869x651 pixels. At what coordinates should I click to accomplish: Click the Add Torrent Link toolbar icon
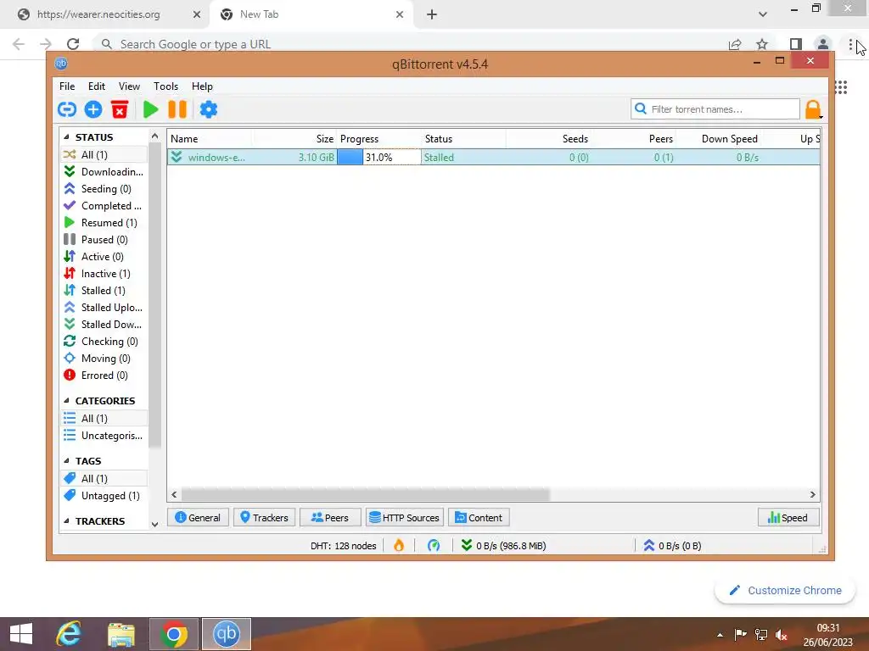[x=67, y=109]
